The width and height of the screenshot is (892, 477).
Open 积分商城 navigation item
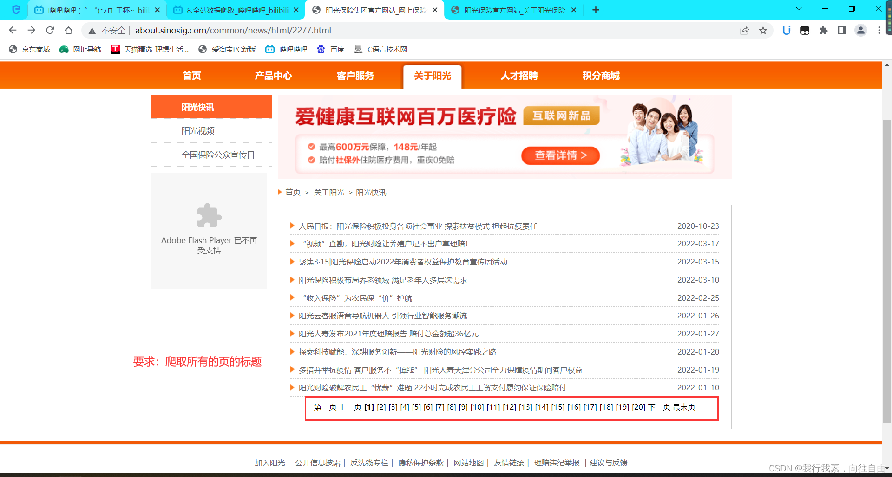pos(601,76)
